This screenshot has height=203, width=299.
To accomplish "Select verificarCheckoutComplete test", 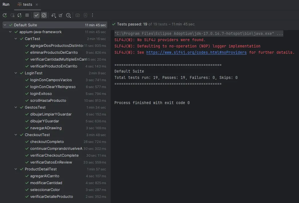I will 55,156.
